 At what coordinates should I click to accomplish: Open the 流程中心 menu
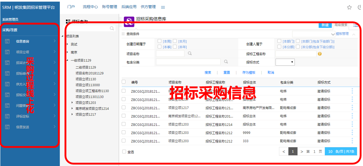90,7
